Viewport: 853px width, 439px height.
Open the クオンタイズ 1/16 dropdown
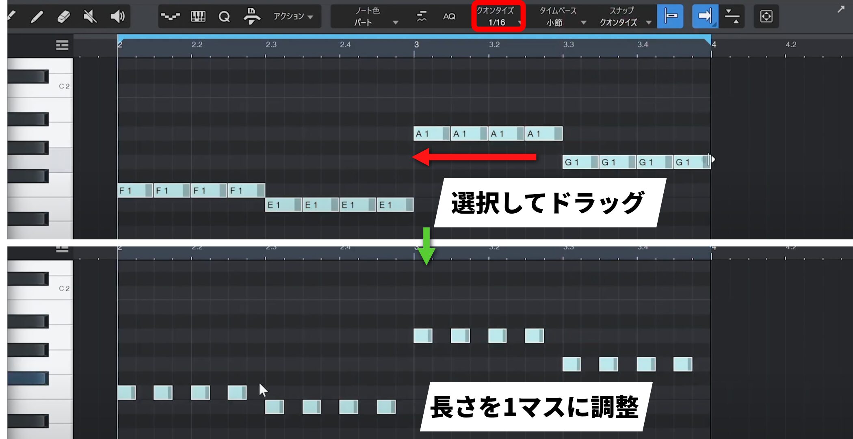click(x=498, y=17)
